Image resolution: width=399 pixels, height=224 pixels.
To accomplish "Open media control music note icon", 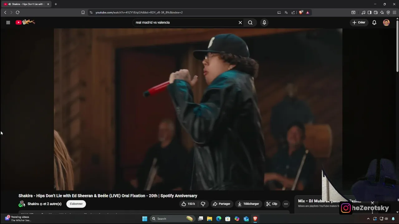I will pyautogui.click(x=363, y=12).
